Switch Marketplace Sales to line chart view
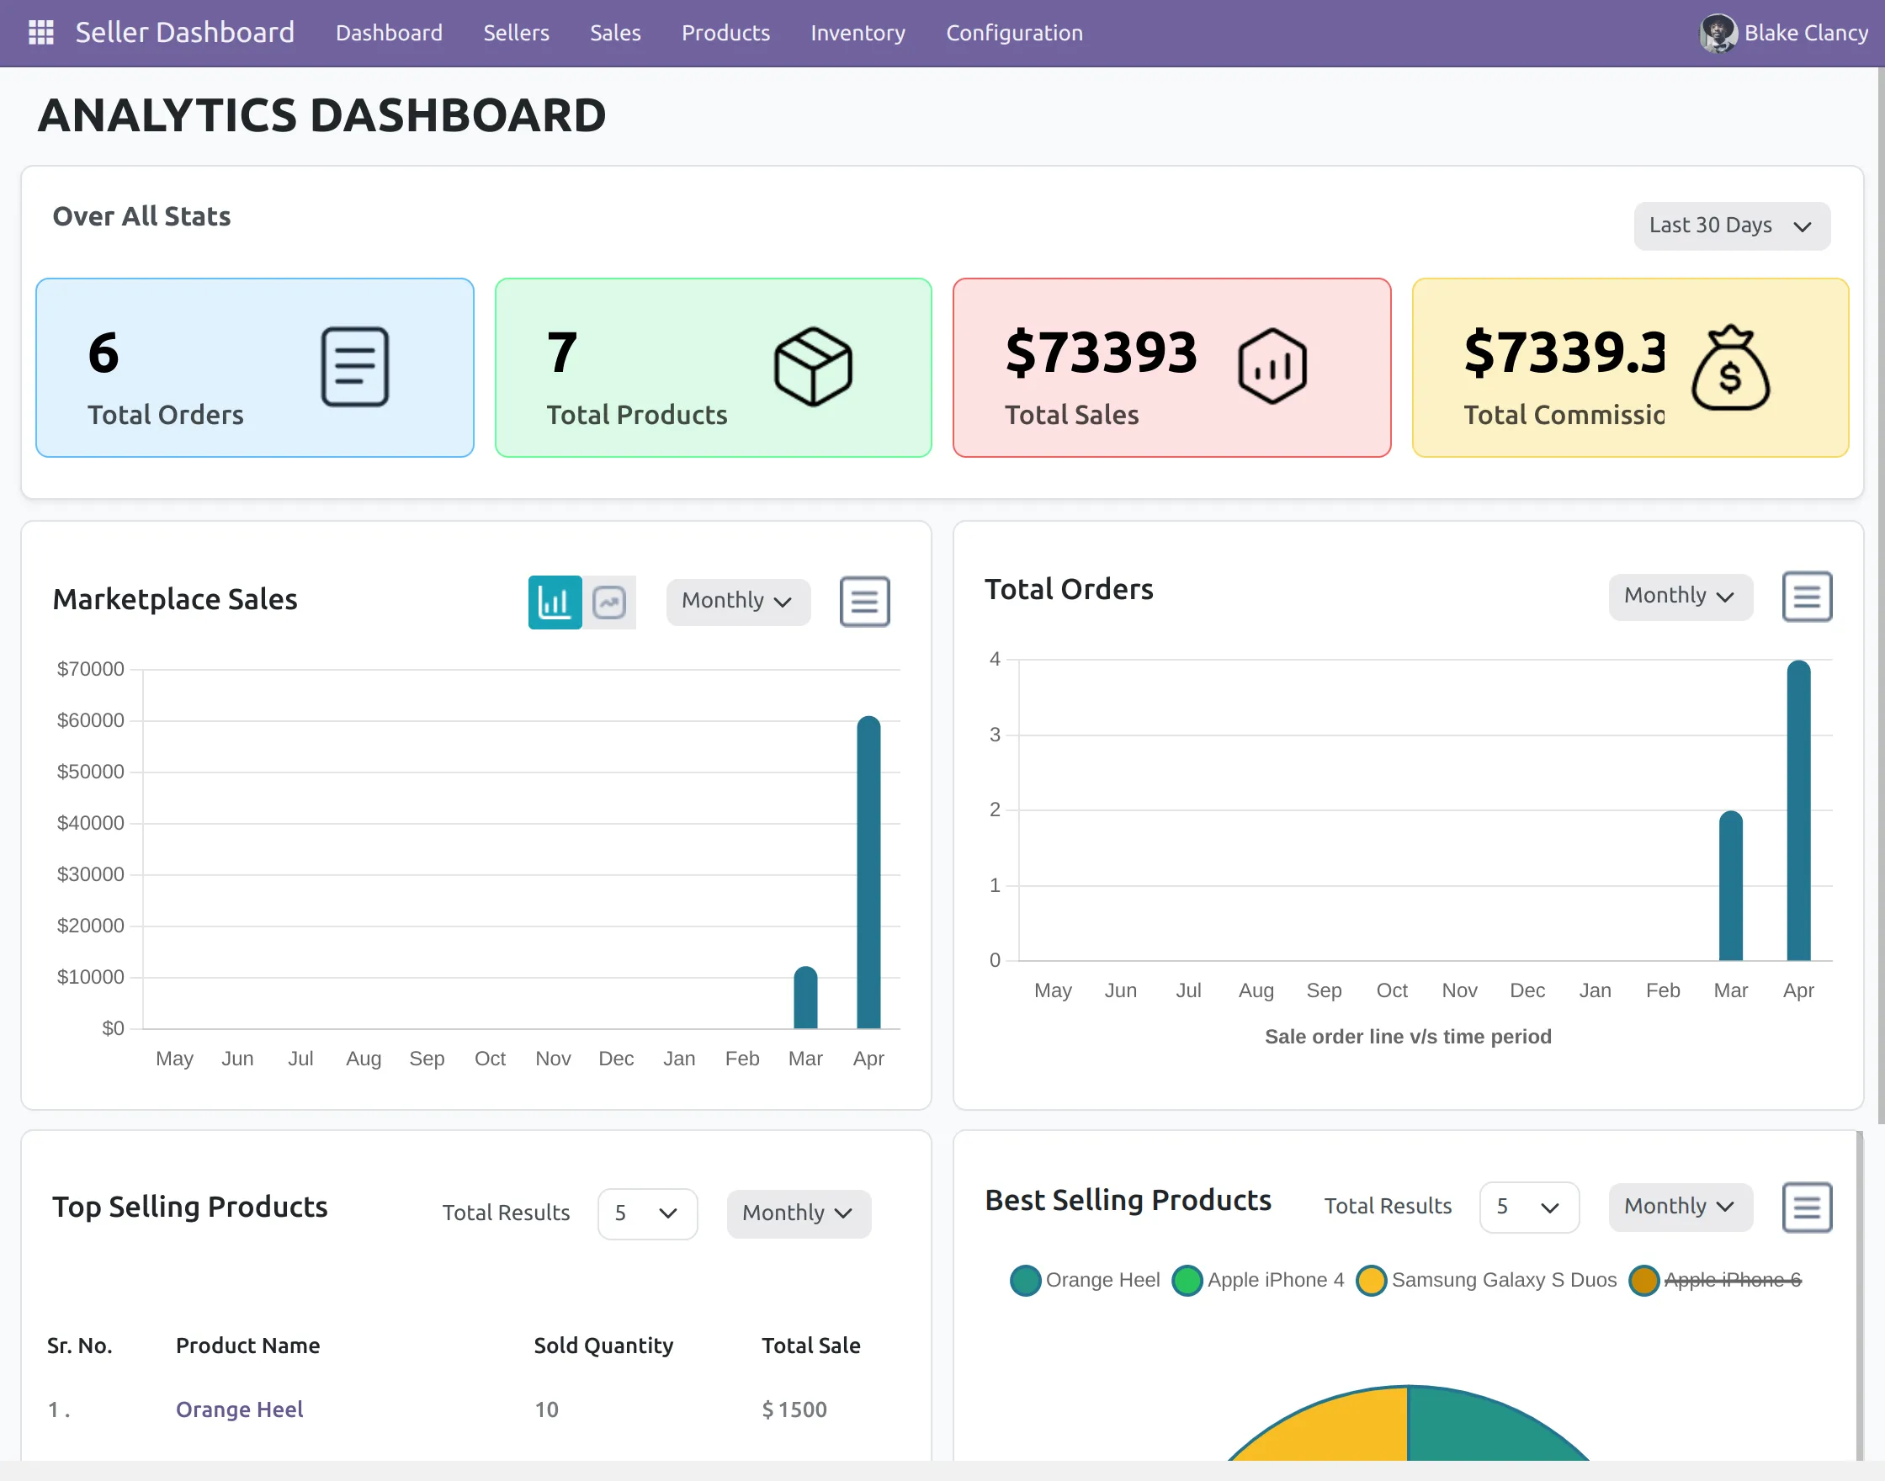This screenshot has width=1885, height=1481. [609, 602]
